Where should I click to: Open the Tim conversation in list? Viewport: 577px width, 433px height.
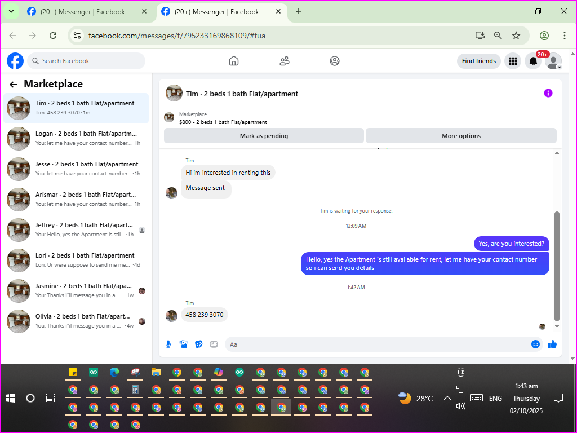tap(76, 108)
